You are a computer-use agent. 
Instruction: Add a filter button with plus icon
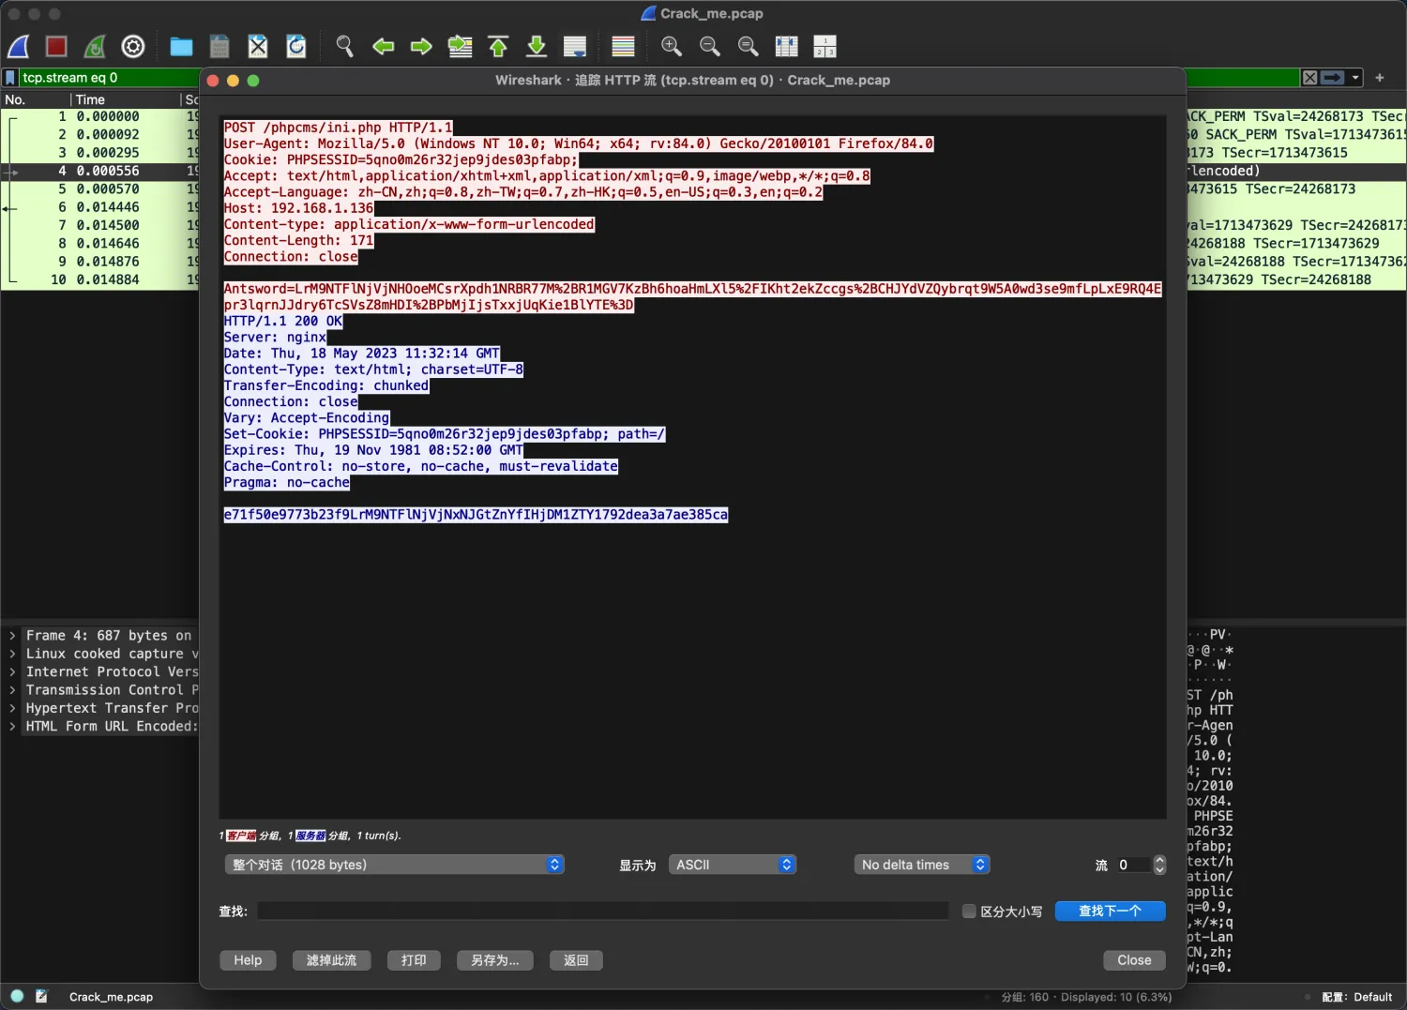click(1380, 78)
